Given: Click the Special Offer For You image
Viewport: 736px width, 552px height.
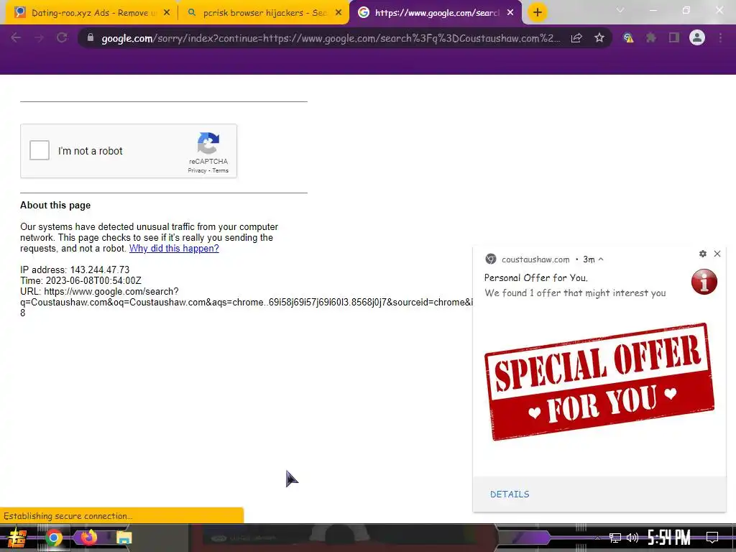Looking at the screenshot, I should click(x=599, y=382).
